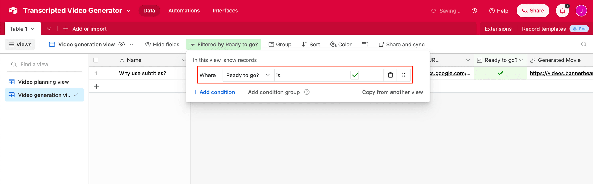Open the Color menu

tap(341, 44)
